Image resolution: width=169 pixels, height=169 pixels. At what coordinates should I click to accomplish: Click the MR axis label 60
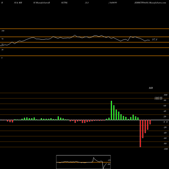165,106
